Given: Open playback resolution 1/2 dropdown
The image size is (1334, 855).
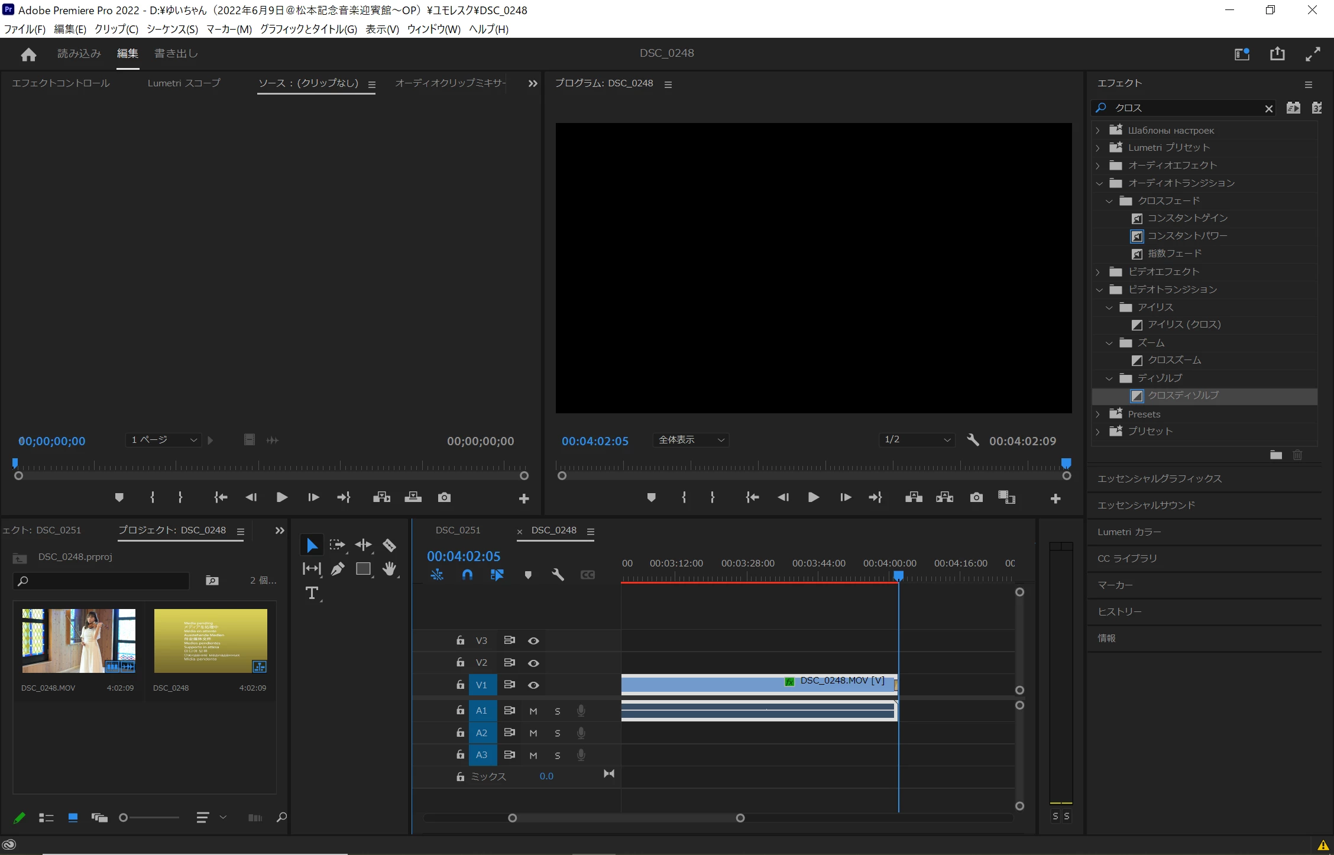Looking at the screenshot, I should click(x=916, y=440).
